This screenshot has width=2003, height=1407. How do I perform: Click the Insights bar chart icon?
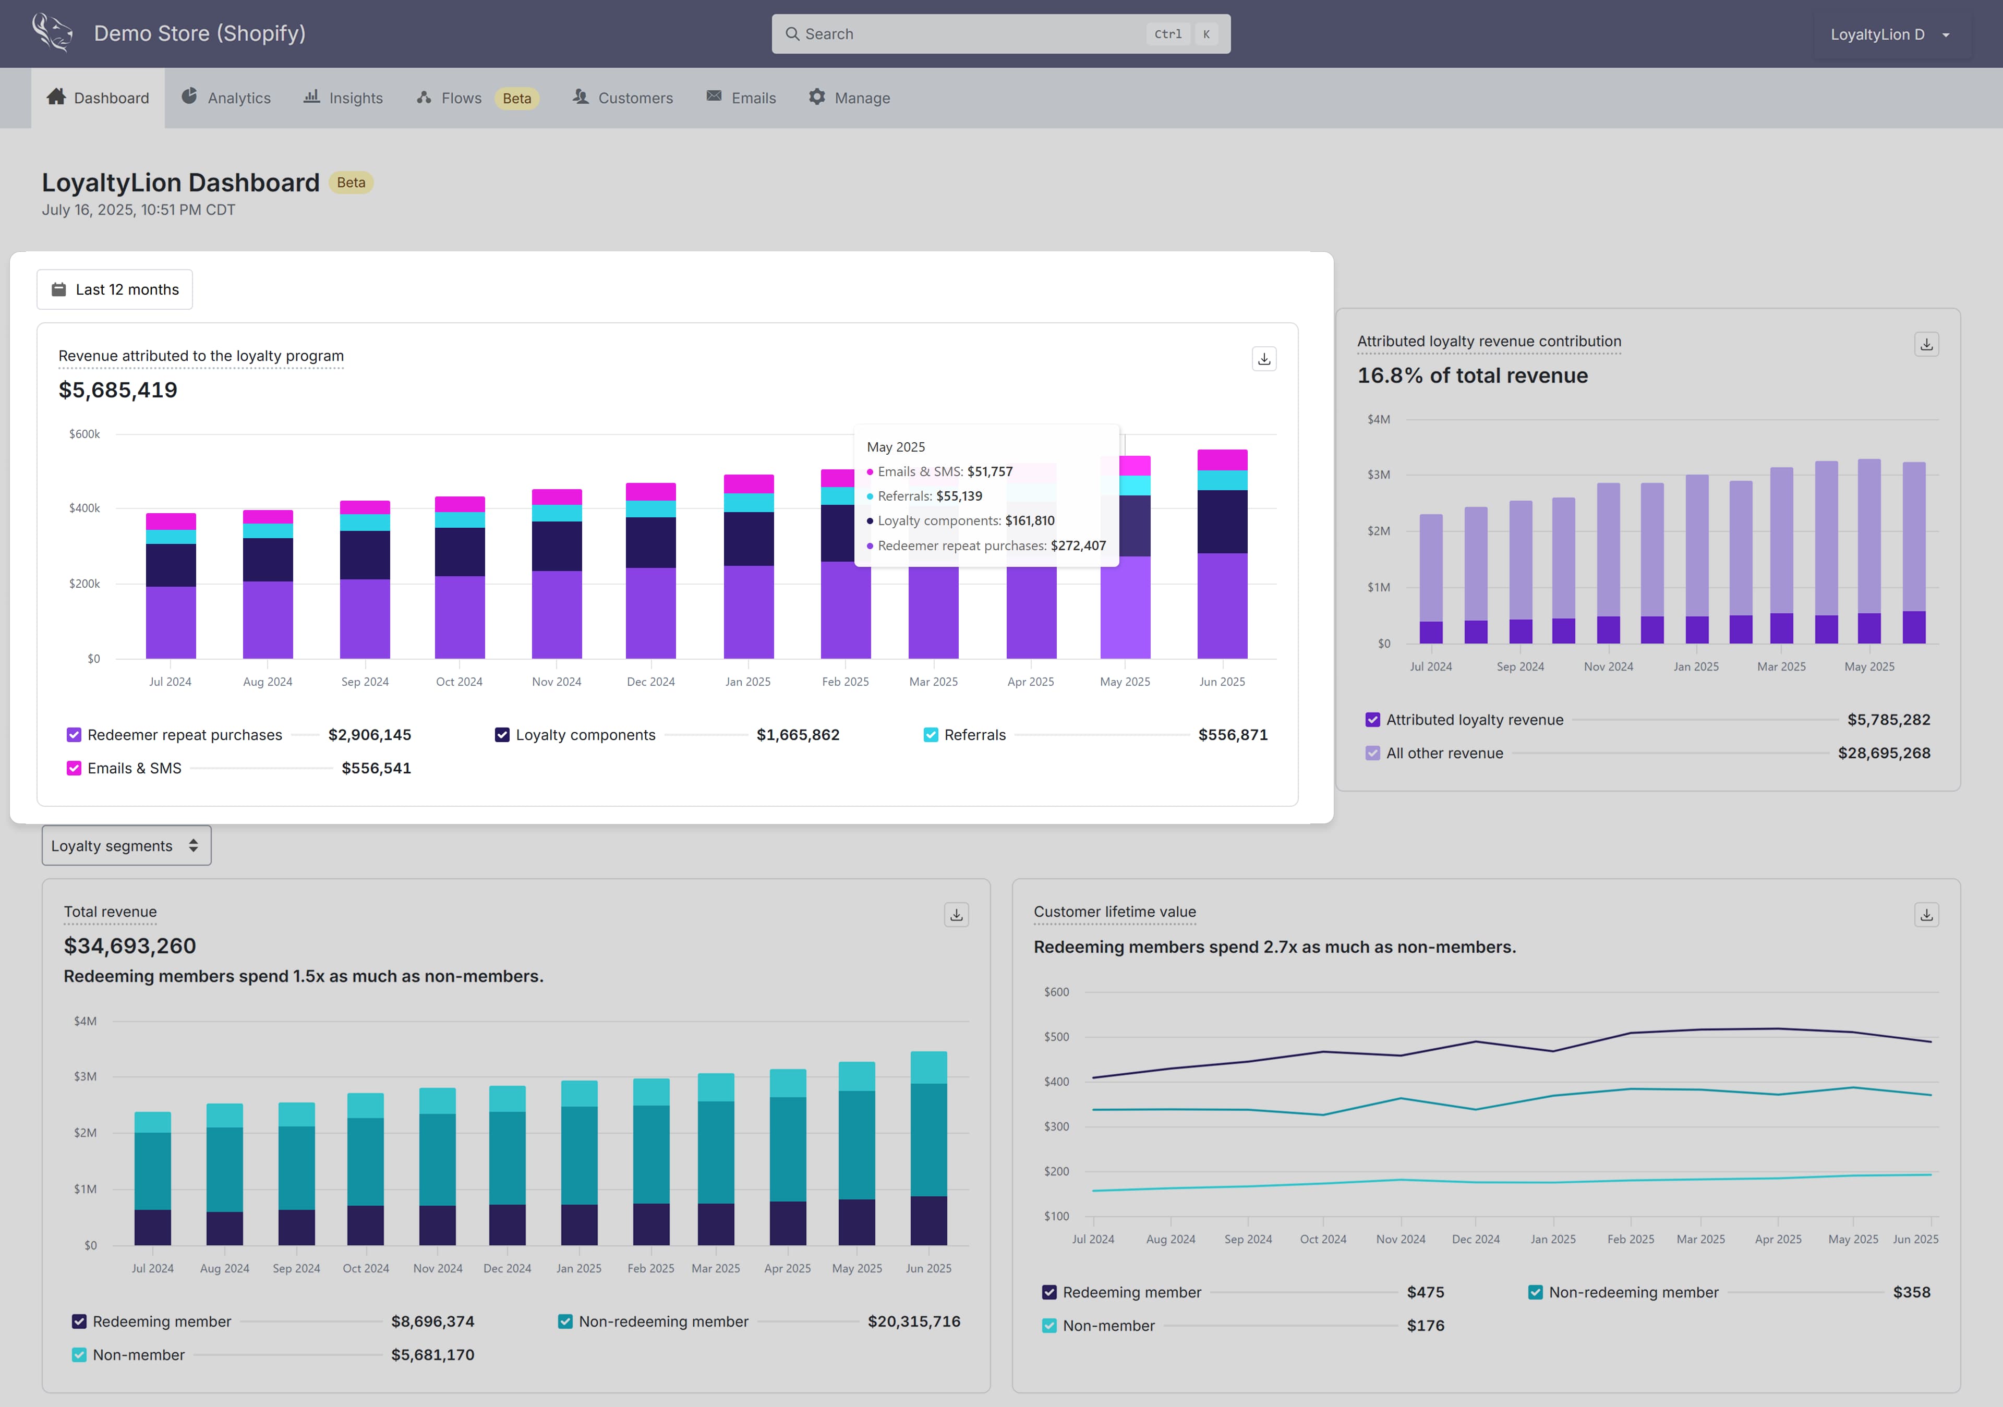coord(311,97)
